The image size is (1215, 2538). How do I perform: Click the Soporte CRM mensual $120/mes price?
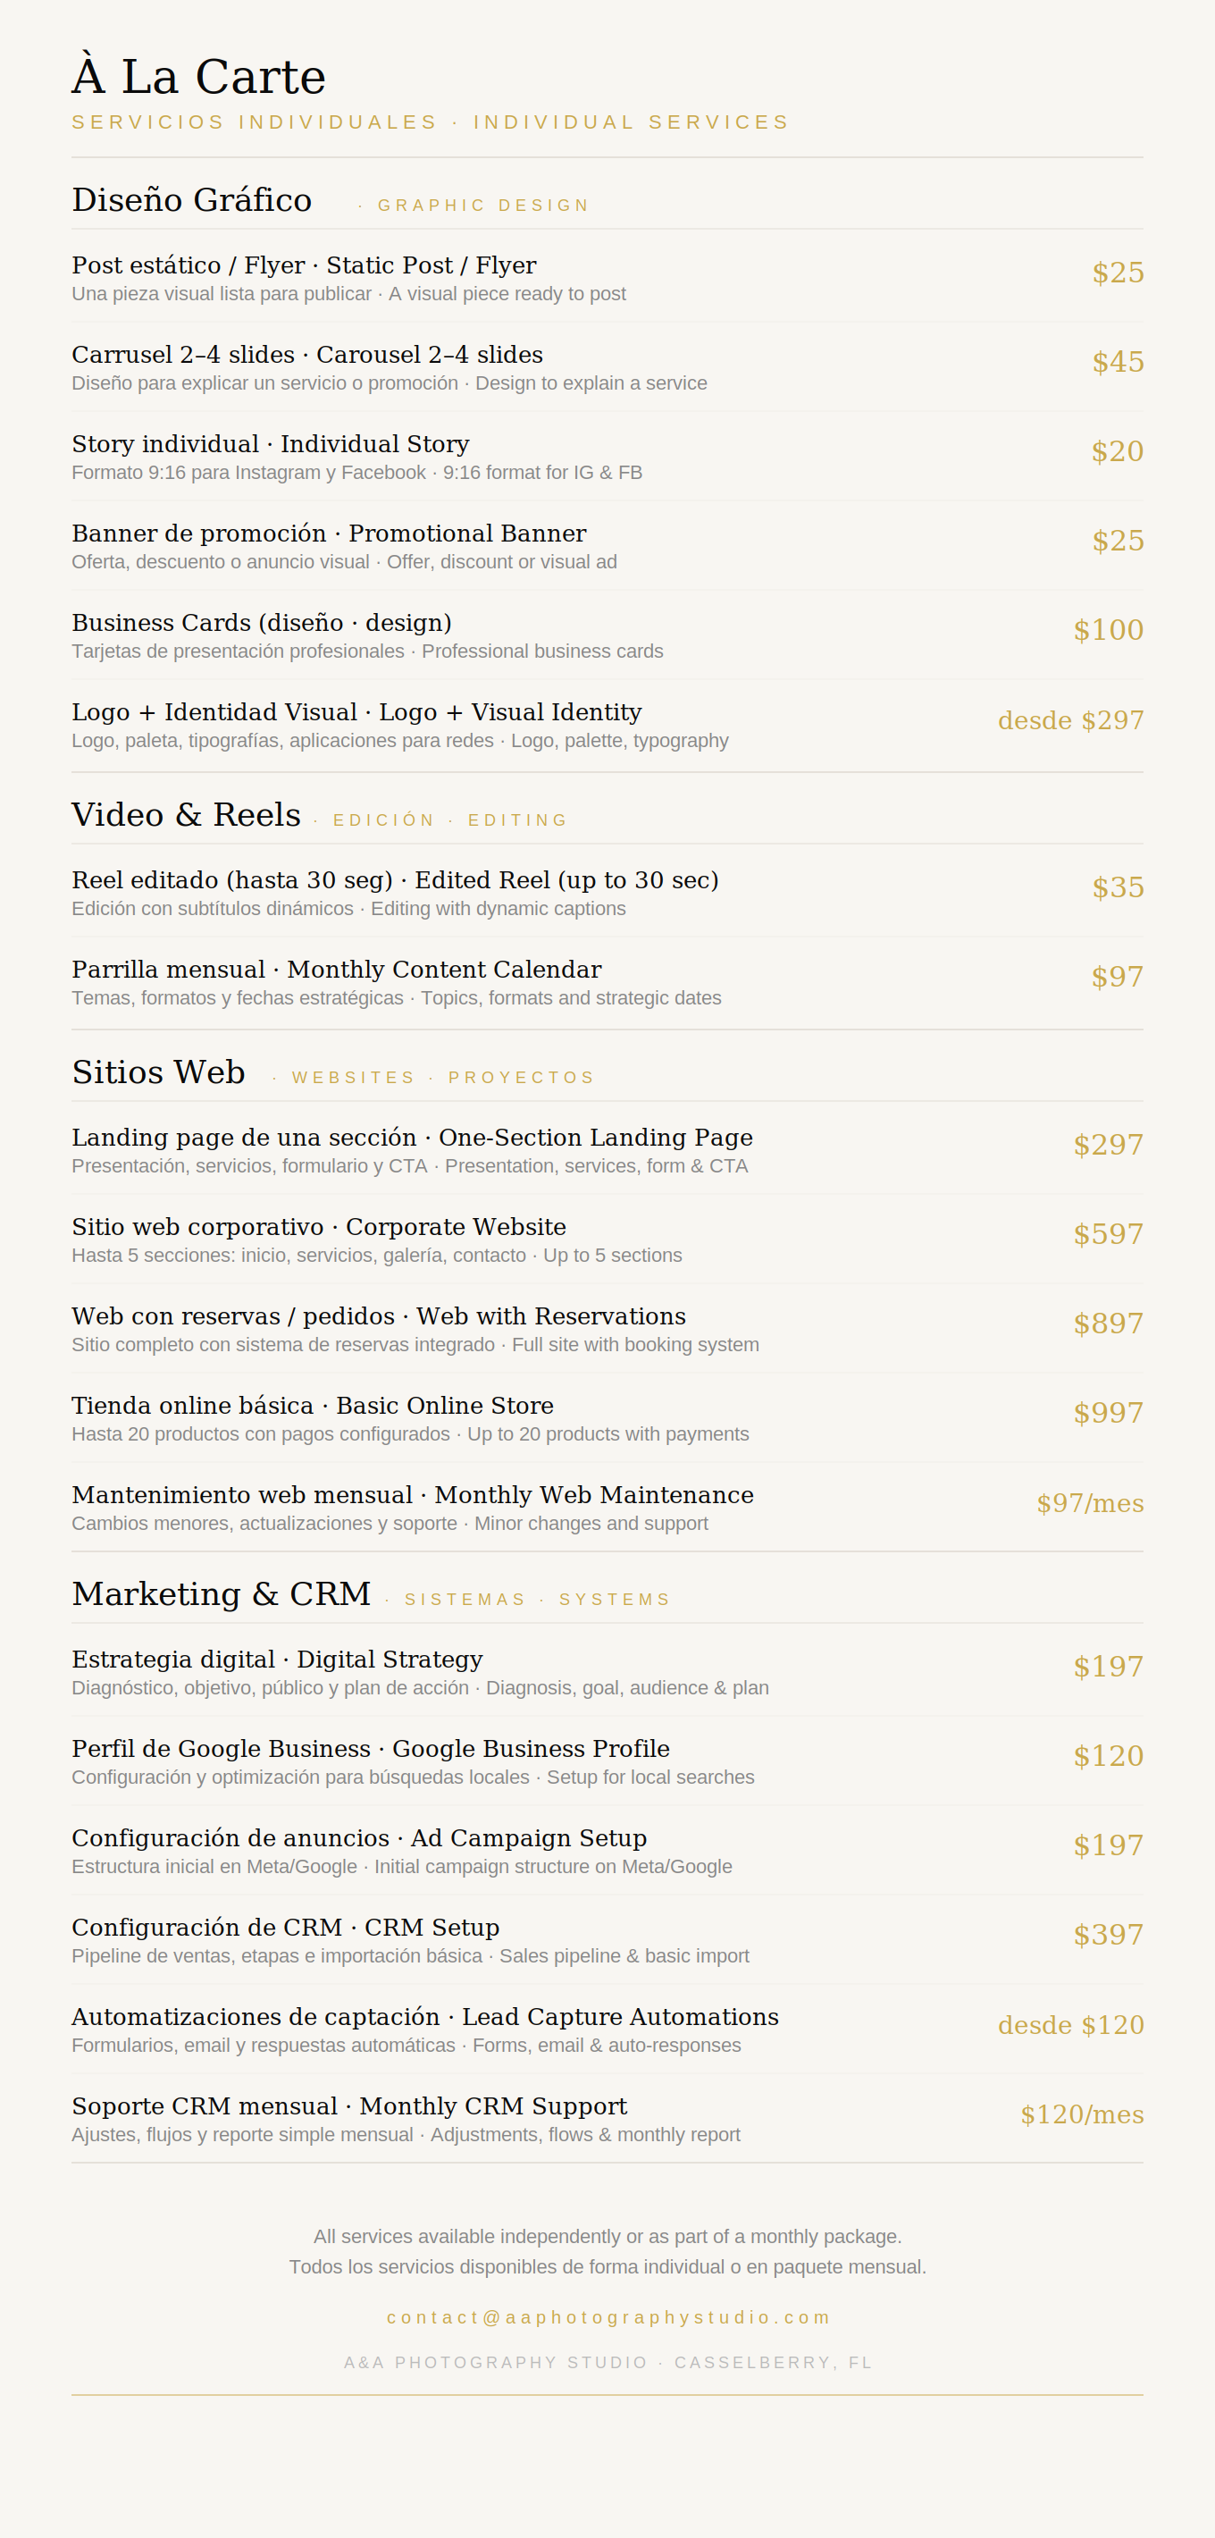1082,2114
